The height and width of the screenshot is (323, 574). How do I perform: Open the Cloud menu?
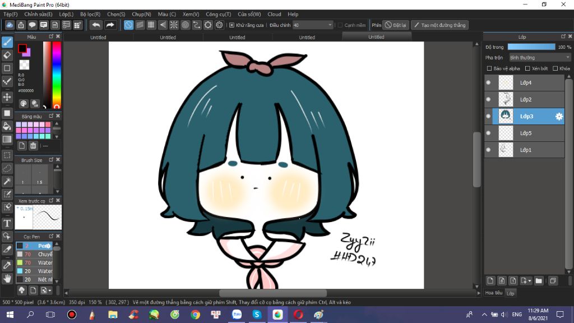274,14
